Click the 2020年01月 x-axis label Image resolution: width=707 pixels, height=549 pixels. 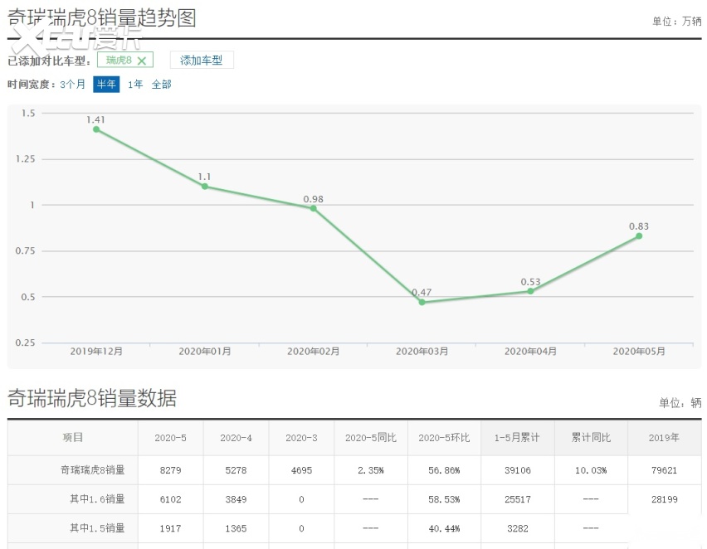point(205,352)
